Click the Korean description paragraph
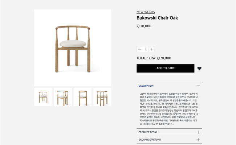Image resolution: width=236 pixels, height=145 pixels. tap(169, 109)
